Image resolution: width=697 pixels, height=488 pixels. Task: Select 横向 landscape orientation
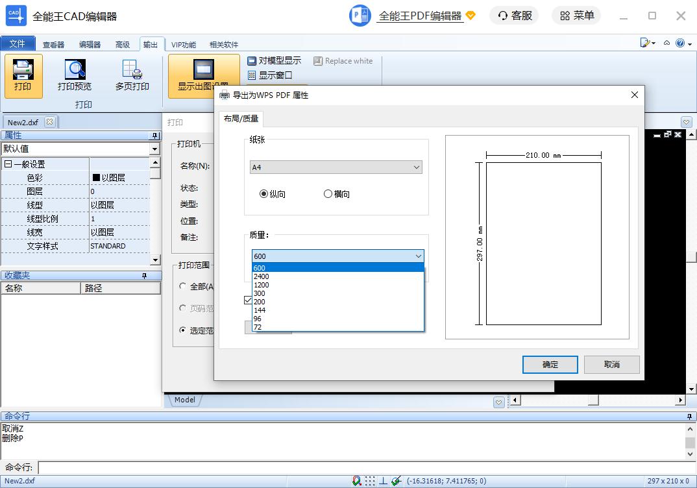pyautogui.click(x=328, y=194)
